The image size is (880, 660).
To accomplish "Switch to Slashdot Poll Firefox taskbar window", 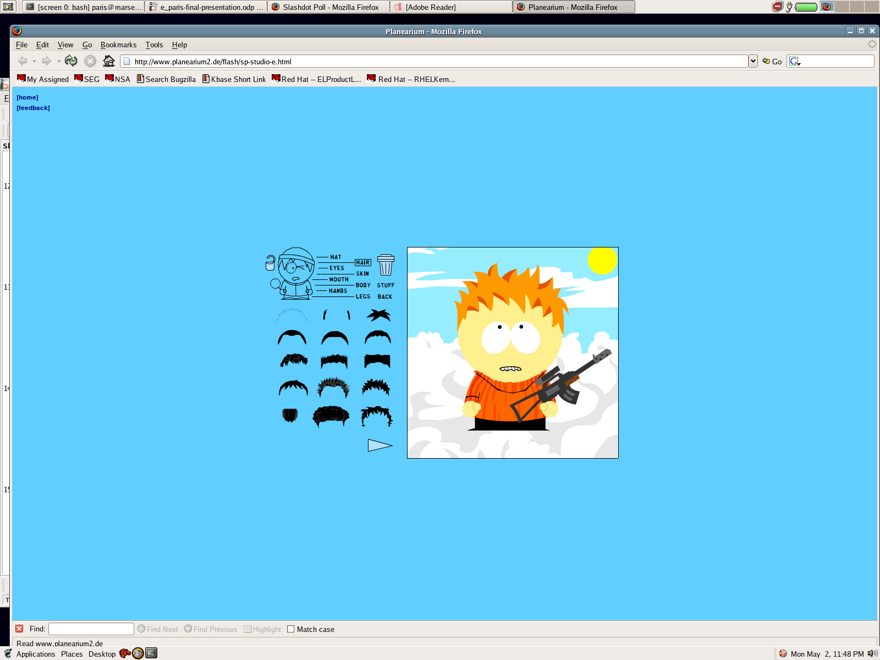I will pos(329,7).
